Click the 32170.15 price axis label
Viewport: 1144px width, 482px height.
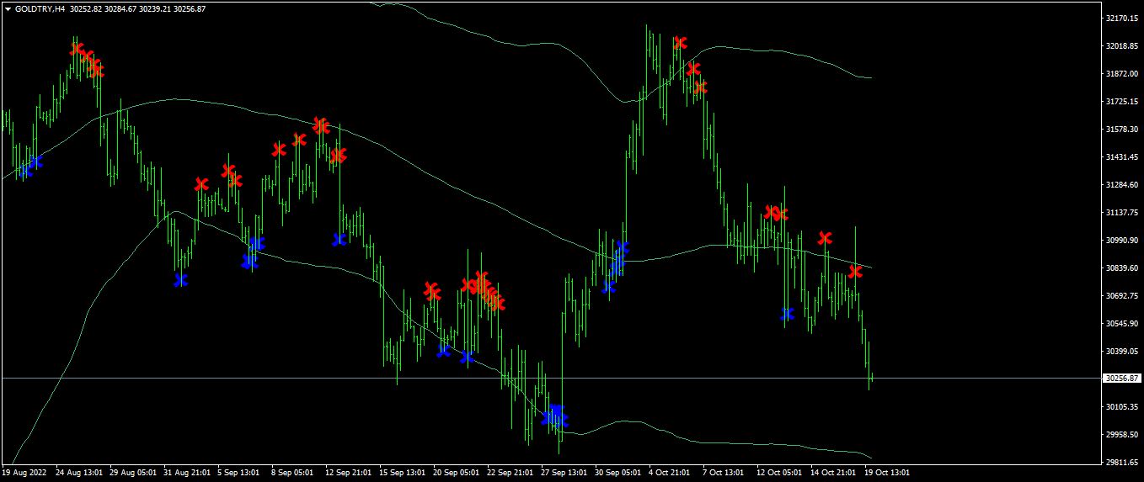(x=1121, y=18)
